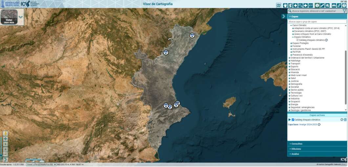Click the Escala aprox 1/2.311.000 readout

(12, 165)
